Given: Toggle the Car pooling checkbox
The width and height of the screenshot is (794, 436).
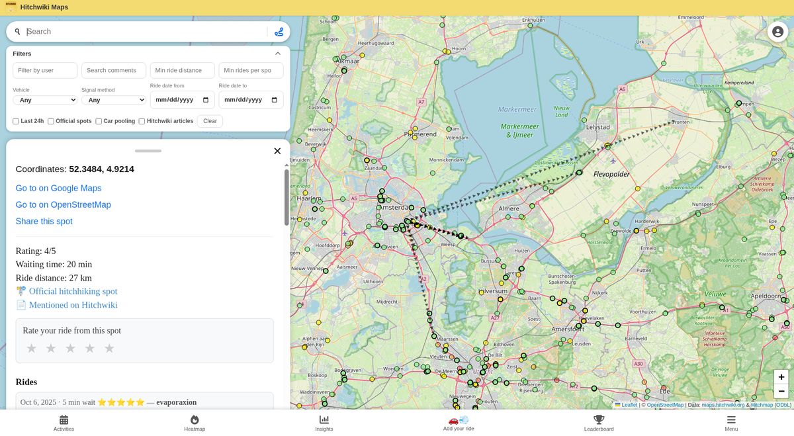Looking at the screenshot, I should point(99,121).
